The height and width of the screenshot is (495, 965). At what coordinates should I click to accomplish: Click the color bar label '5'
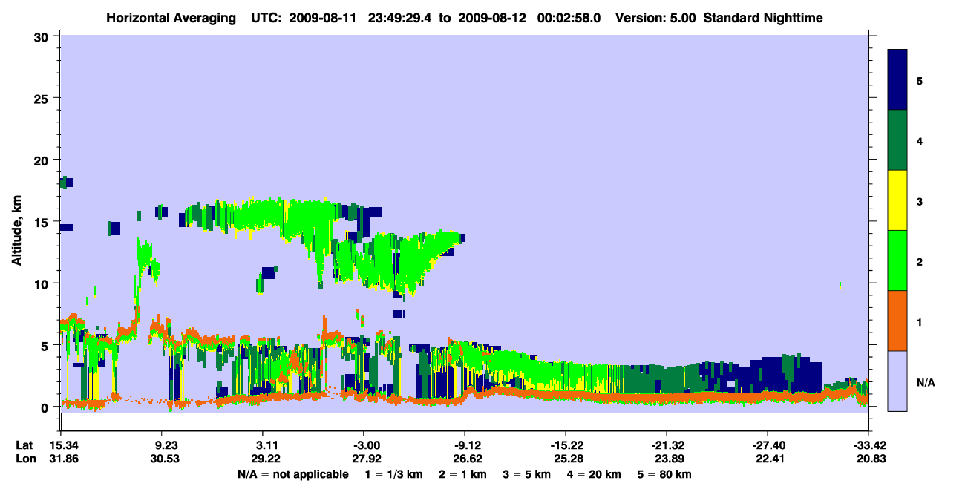point(920,81)
